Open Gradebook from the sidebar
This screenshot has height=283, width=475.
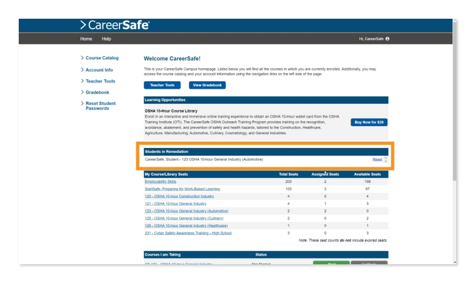(97, 92)
